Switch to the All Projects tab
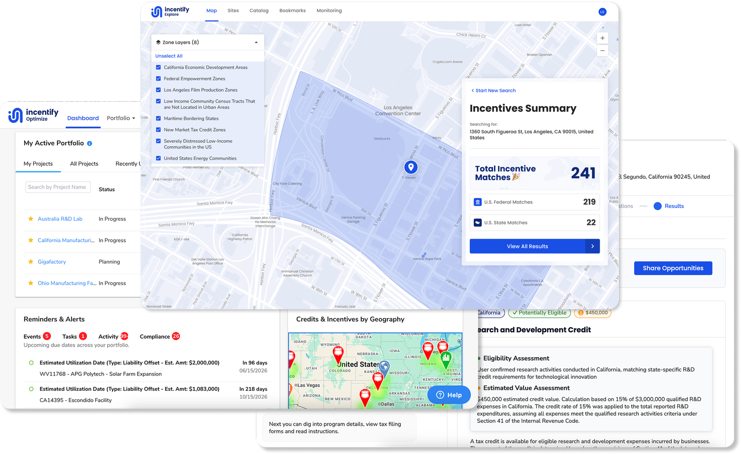The height and width of the screenshot is (454, 741). click(84, 164)
